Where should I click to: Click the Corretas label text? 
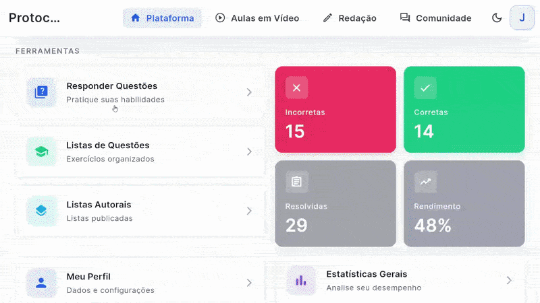click(x=431, y=112)
